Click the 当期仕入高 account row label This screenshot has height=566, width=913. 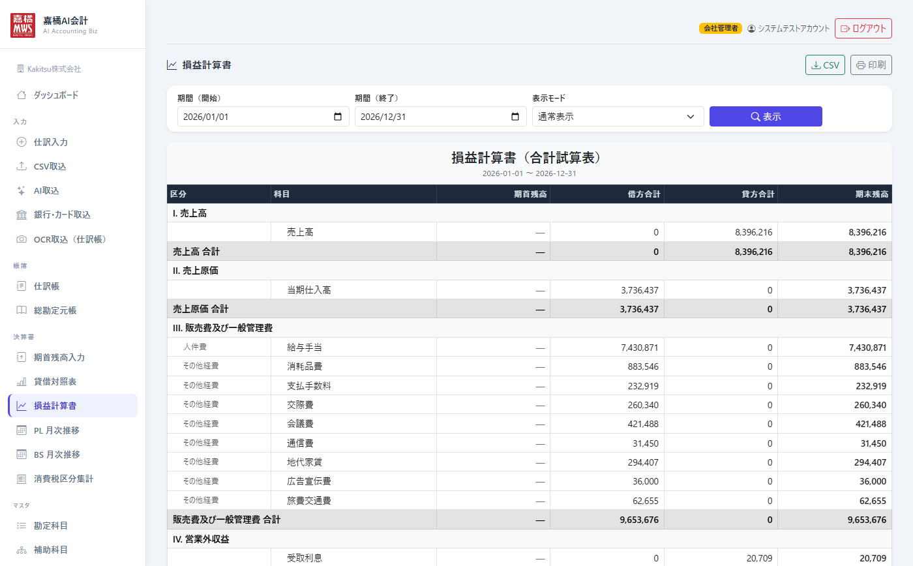309,290
